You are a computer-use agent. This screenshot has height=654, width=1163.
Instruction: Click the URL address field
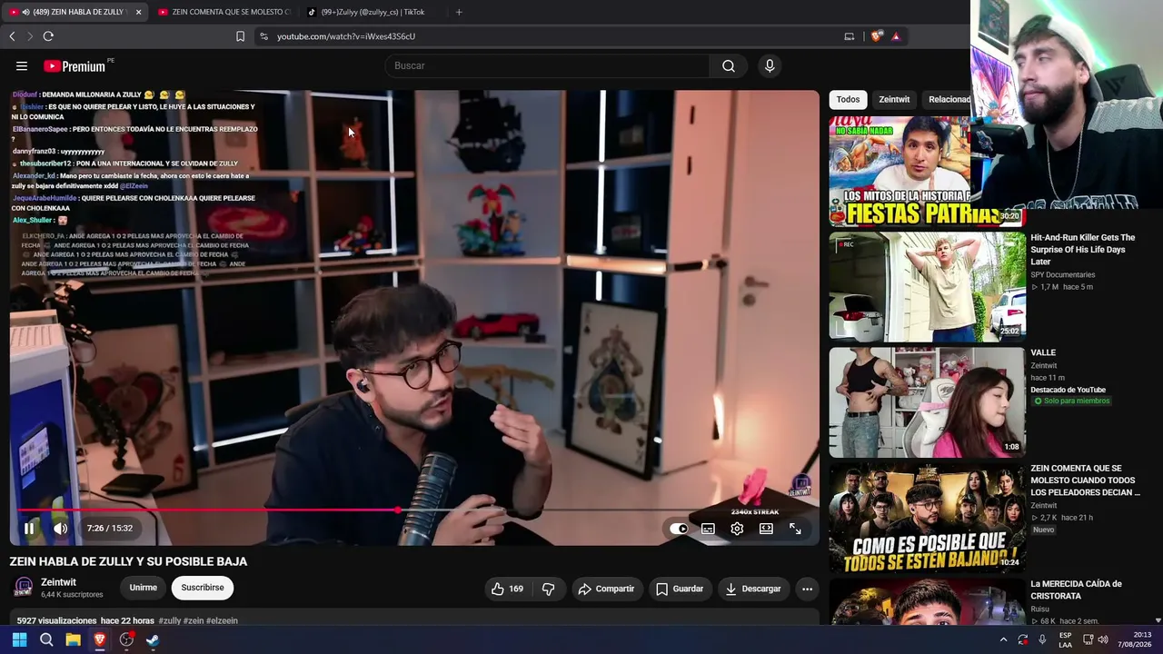[x=545, y=36]
